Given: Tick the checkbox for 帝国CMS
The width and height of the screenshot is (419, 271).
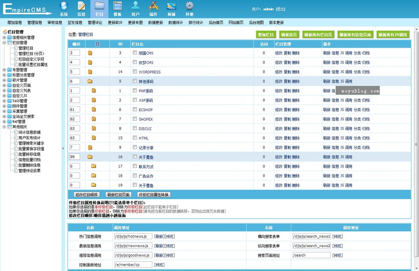Looking at the screenshot, I should pos(135,52).
